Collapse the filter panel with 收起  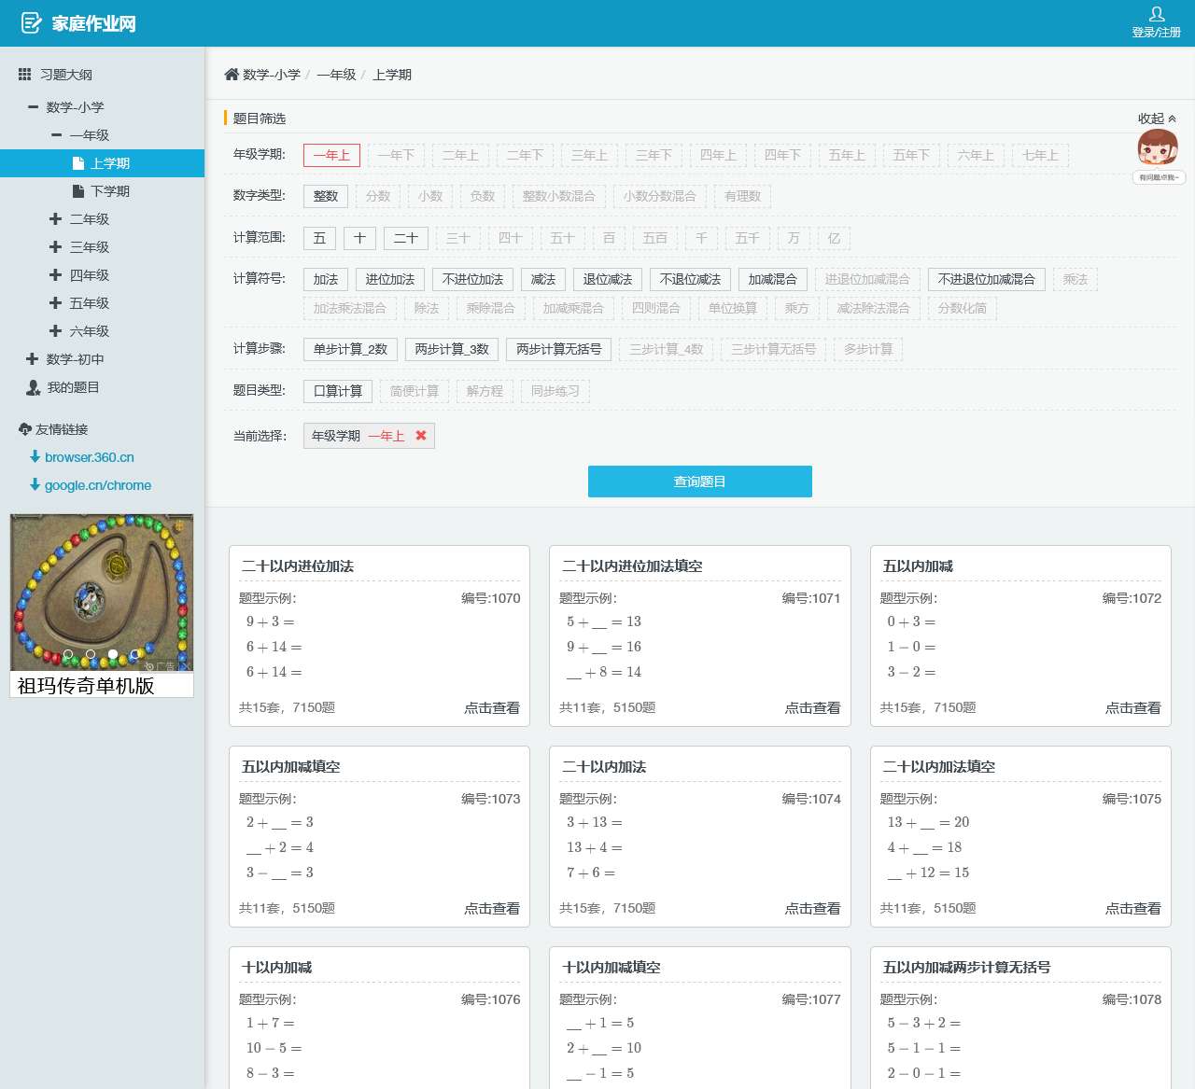tap(1157, 119)
